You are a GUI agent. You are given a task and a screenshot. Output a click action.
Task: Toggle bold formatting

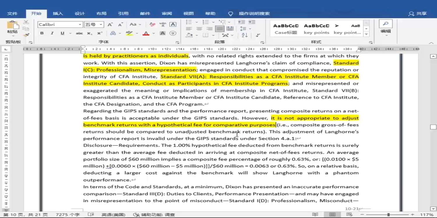42,33
